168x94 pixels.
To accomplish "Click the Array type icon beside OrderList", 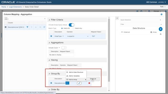I will [151, 32].
